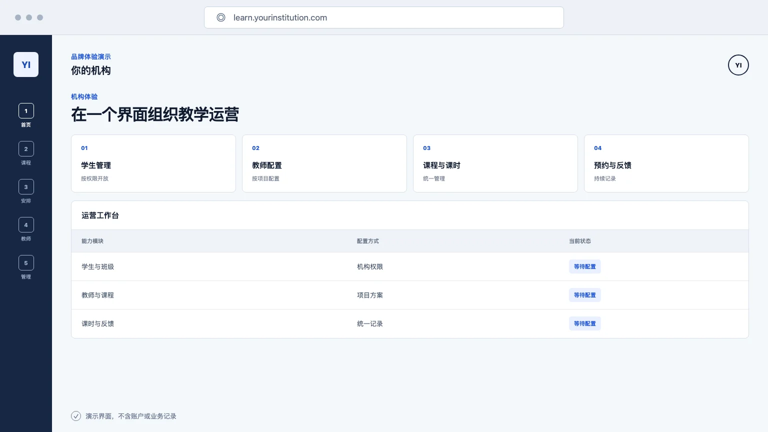The image size is (768, 432).
Task: Open the 管理 sidebar item
Action: [x=26, y=267]
